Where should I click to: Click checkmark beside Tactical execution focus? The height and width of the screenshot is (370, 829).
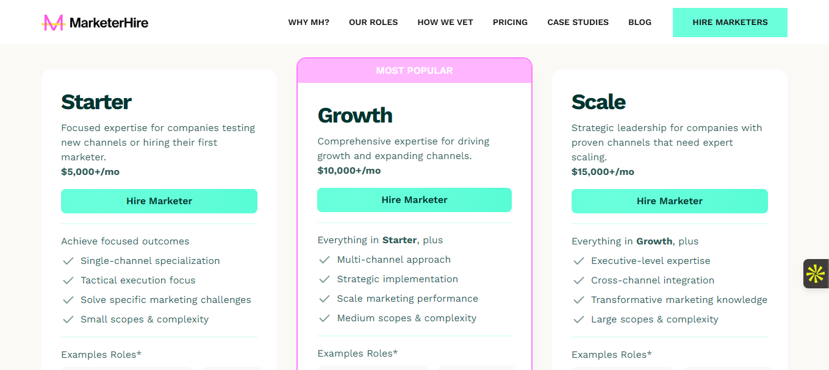click(68, 280)
